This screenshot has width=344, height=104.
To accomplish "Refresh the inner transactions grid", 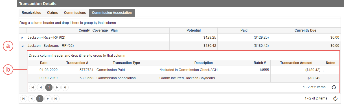I will (334, 87).
